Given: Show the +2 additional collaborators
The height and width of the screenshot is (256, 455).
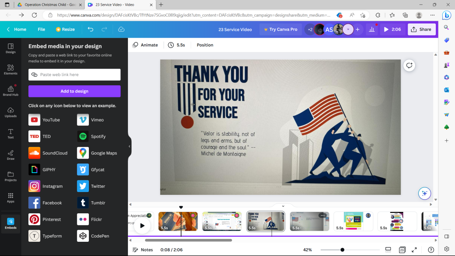Looking at the screenshot, I should click(x=310, y=30).
